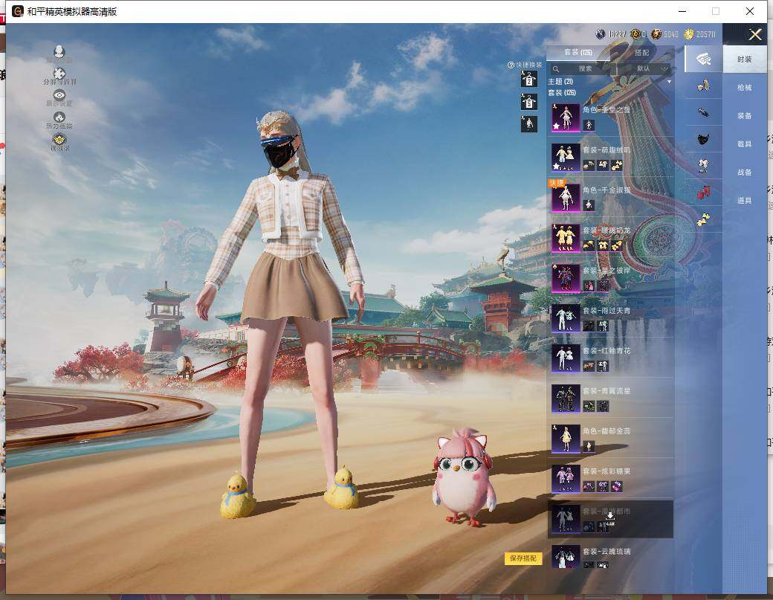Select quick outfit hanger slot 3
773x600 pixels.
[x=529, y=102]
